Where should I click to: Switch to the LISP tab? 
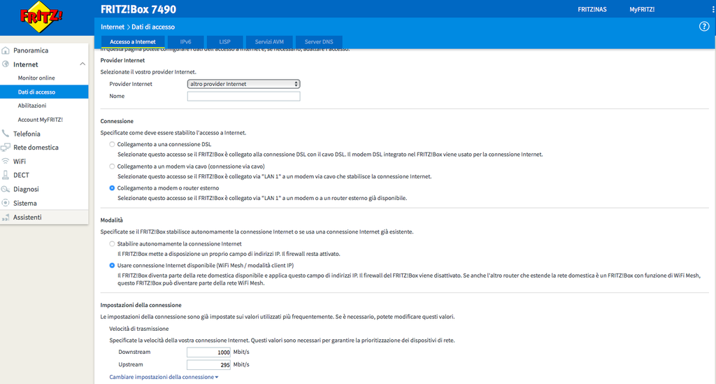click(x=224, y=41)
